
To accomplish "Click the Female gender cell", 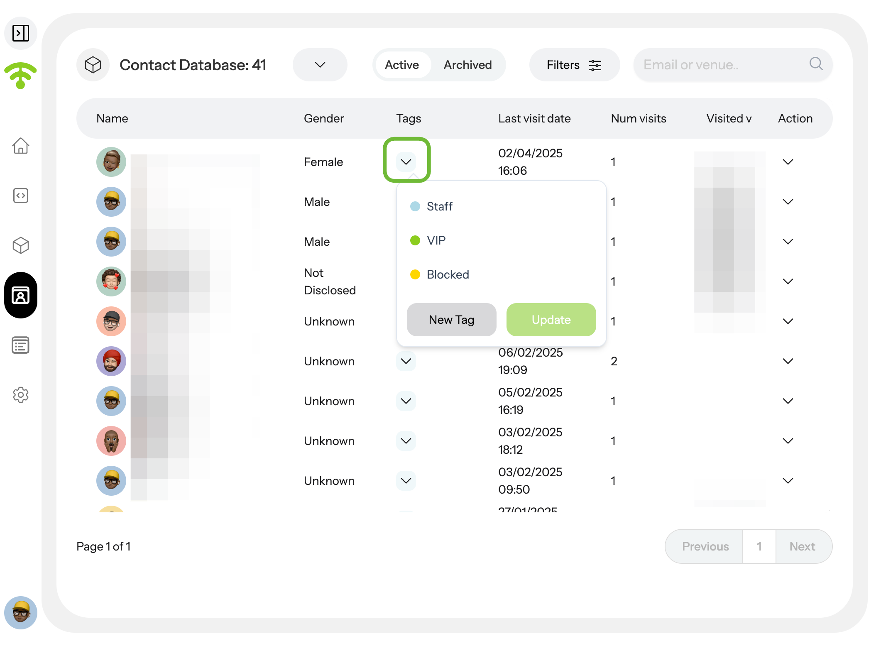I will (x=323, y=162).
